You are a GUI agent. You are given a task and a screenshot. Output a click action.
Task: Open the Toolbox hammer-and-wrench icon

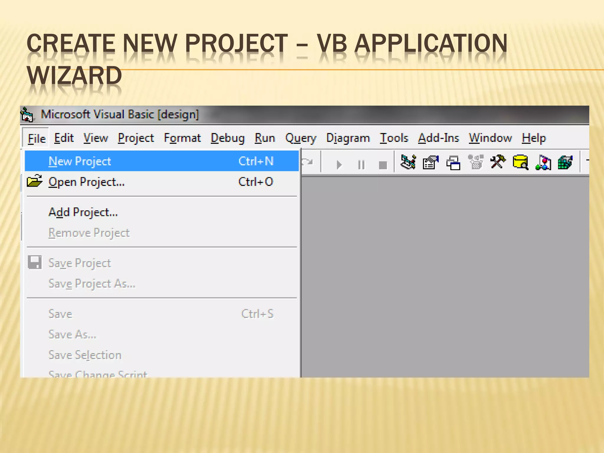pos(498,162)
